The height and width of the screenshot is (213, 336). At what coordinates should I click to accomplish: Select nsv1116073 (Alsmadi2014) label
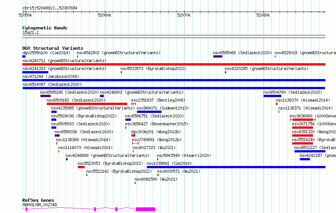(x=85, y=148)
